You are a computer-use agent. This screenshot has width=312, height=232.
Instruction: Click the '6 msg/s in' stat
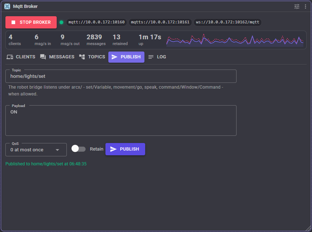(43, 40)
